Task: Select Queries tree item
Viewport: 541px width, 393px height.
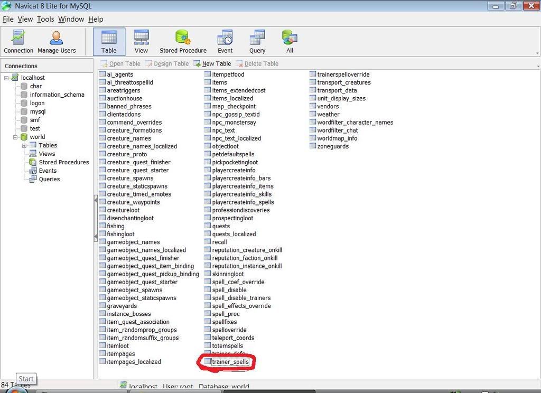Action: click(44, 179)
